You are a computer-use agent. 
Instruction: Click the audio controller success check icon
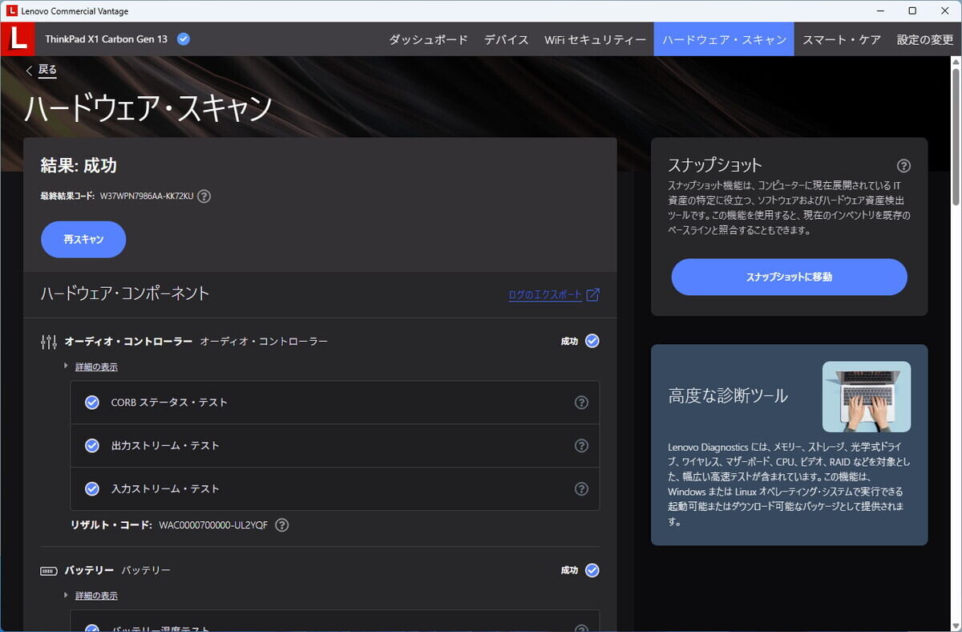pyautogui.click(x=592, y=341)
